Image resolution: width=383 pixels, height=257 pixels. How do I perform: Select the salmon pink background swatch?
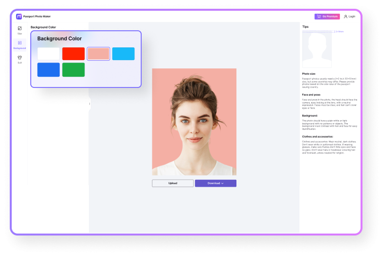(x=98, y=54)
